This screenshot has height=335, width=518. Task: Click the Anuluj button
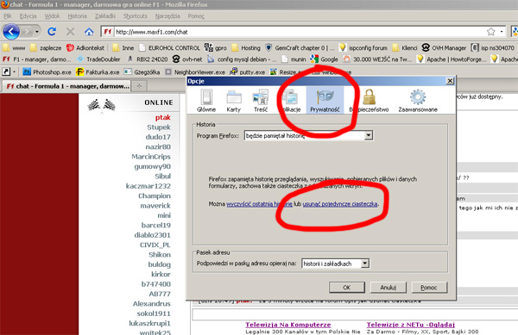pos(388,288)
